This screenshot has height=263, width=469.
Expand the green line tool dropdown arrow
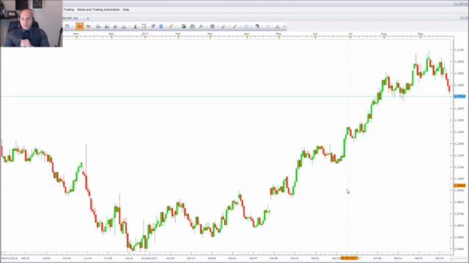point(240,26)
